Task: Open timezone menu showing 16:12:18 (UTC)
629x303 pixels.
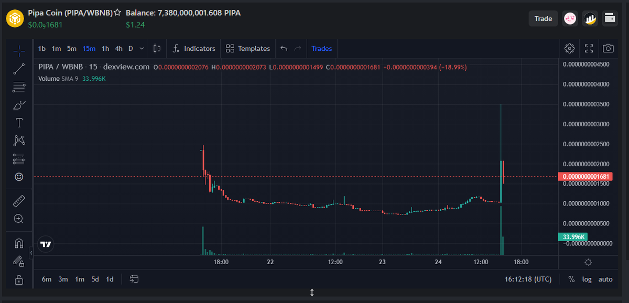Action: coord(528,279)
